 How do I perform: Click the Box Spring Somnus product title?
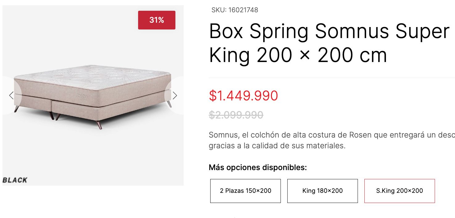coord(329,43)
